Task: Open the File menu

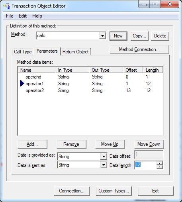Action: click(x=10, y=16)
